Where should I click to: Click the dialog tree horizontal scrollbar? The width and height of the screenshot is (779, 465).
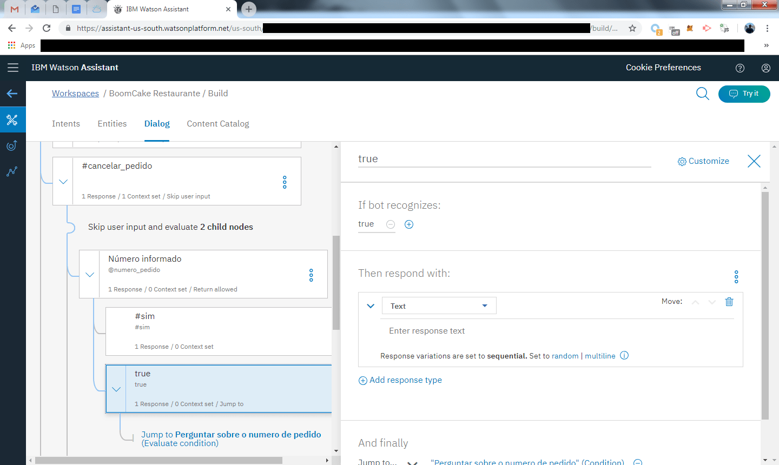click(x=159, y=461)
